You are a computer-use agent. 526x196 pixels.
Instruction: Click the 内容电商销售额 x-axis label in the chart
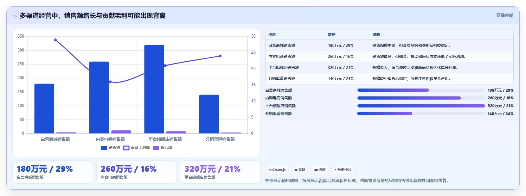point(110,139)
